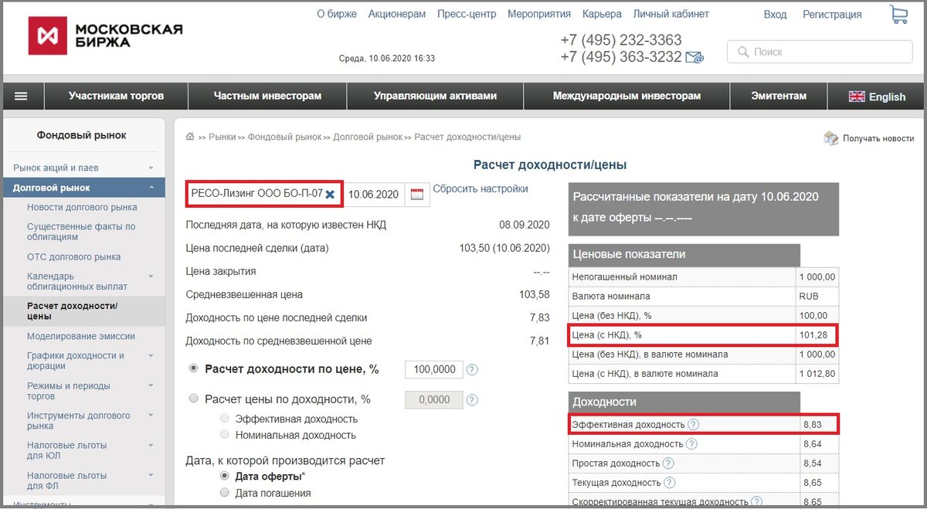Expand Налоговые льготы для ФЛ submenu

point(151,476)
